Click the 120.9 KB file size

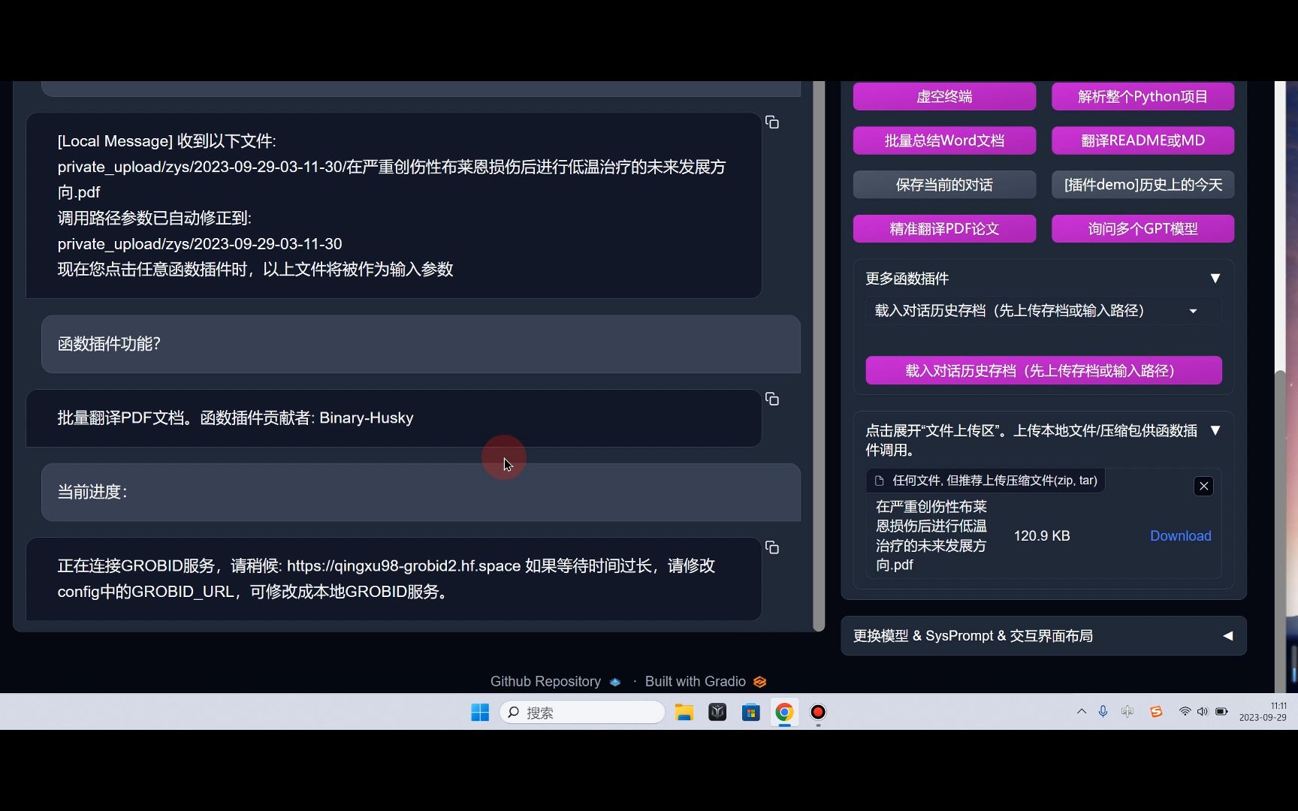click(x=1041, y=536)
